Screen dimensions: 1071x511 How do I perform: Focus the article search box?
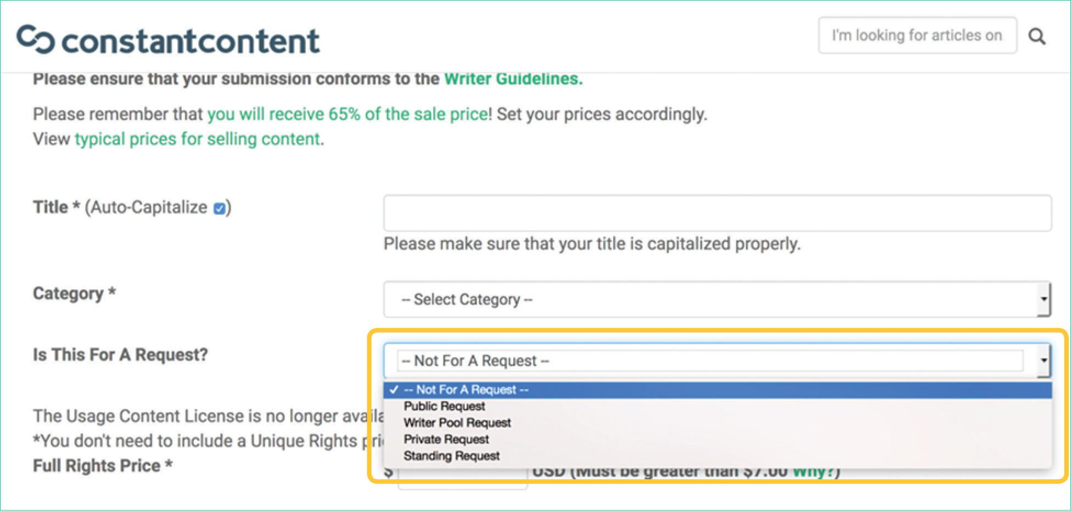coord(917,36)
